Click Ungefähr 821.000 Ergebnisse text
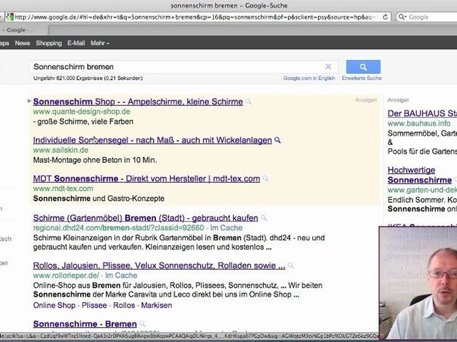Image resolution: width=457 pixels, height=342 pixels. pos(88,78)
